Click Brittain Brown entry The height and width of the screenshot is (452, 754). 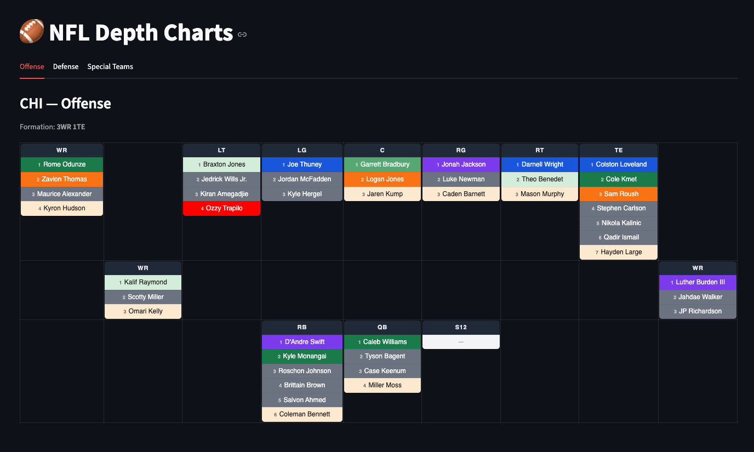point(302,385)
